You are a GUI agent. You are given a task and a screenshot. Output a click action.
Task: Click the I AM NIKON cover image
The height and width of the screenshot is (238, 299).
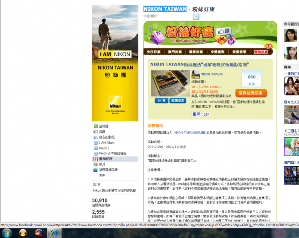pyautogui.click(x=115, y=63)
